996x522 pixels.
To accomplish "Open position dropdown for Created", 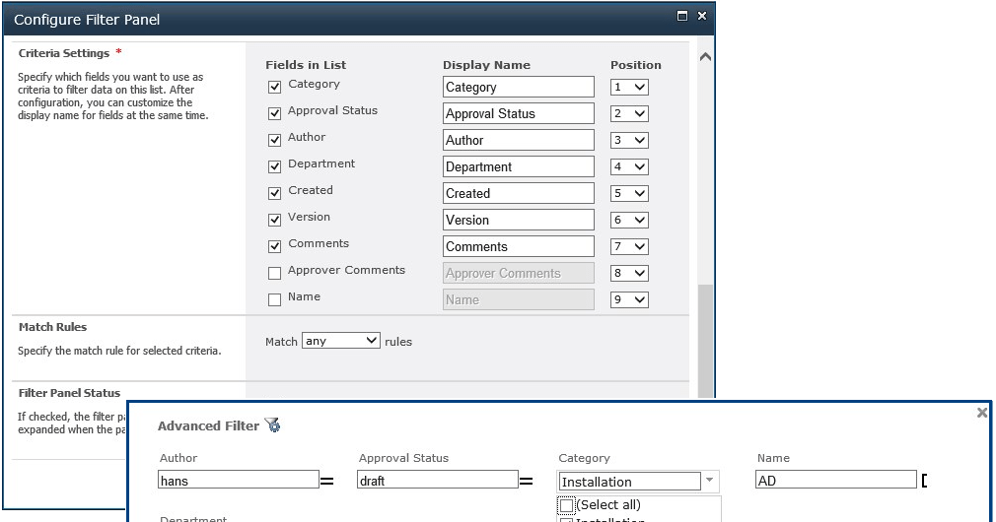I will (629, 193).
